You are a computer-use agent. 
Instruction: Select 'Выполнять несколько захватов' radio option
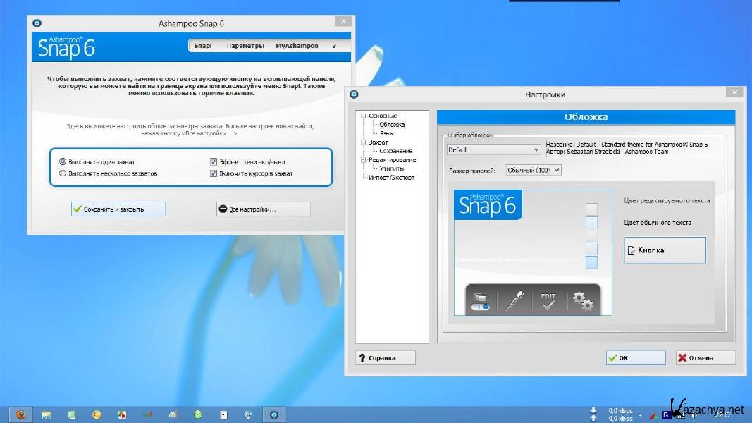(x=63, y=173)
